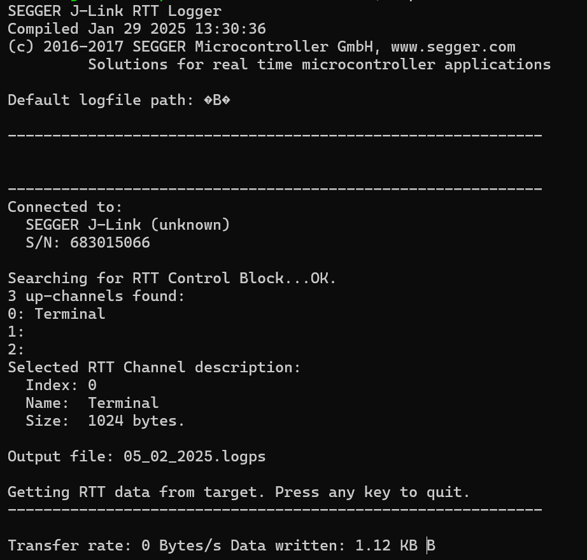Click the 'SEGGER J-Link (unknown)' device text
The image size is (587, 560).
(x=127, y=225)
